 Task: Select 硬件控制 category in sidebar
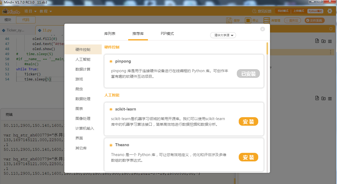coord(83,50)
